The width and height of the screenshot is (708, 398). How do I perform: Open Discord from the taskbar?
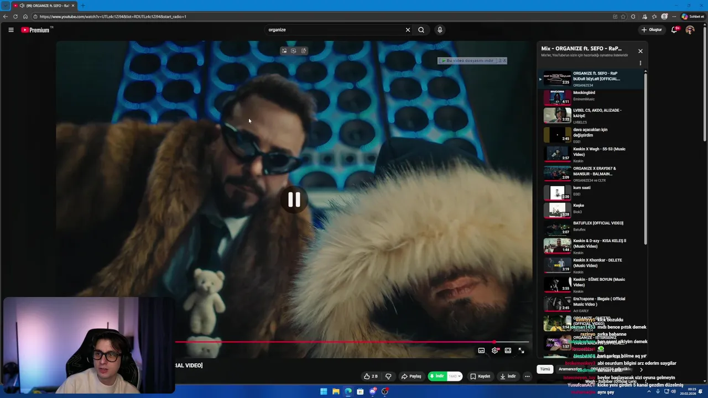[x=373, y=391]
